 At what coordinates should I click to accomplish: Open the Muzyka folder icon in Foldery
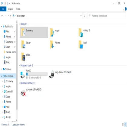coord(52,33)
